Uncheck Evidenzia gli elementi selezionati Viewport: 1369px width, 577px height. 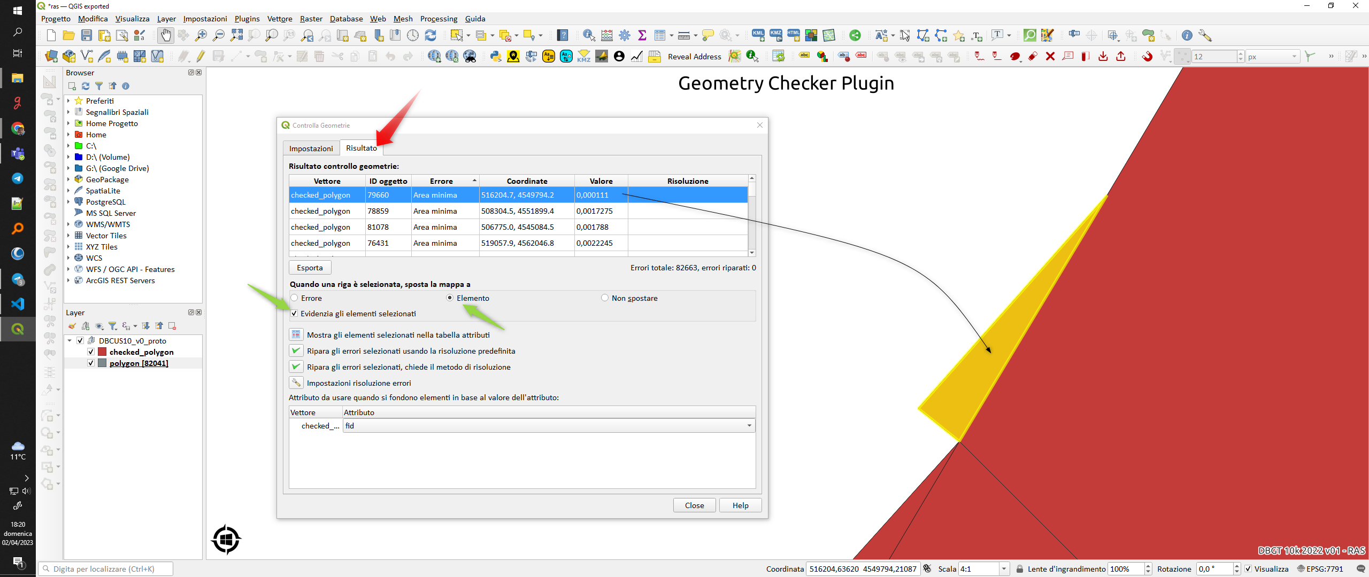pyautogui.click(x=295, y=314)
